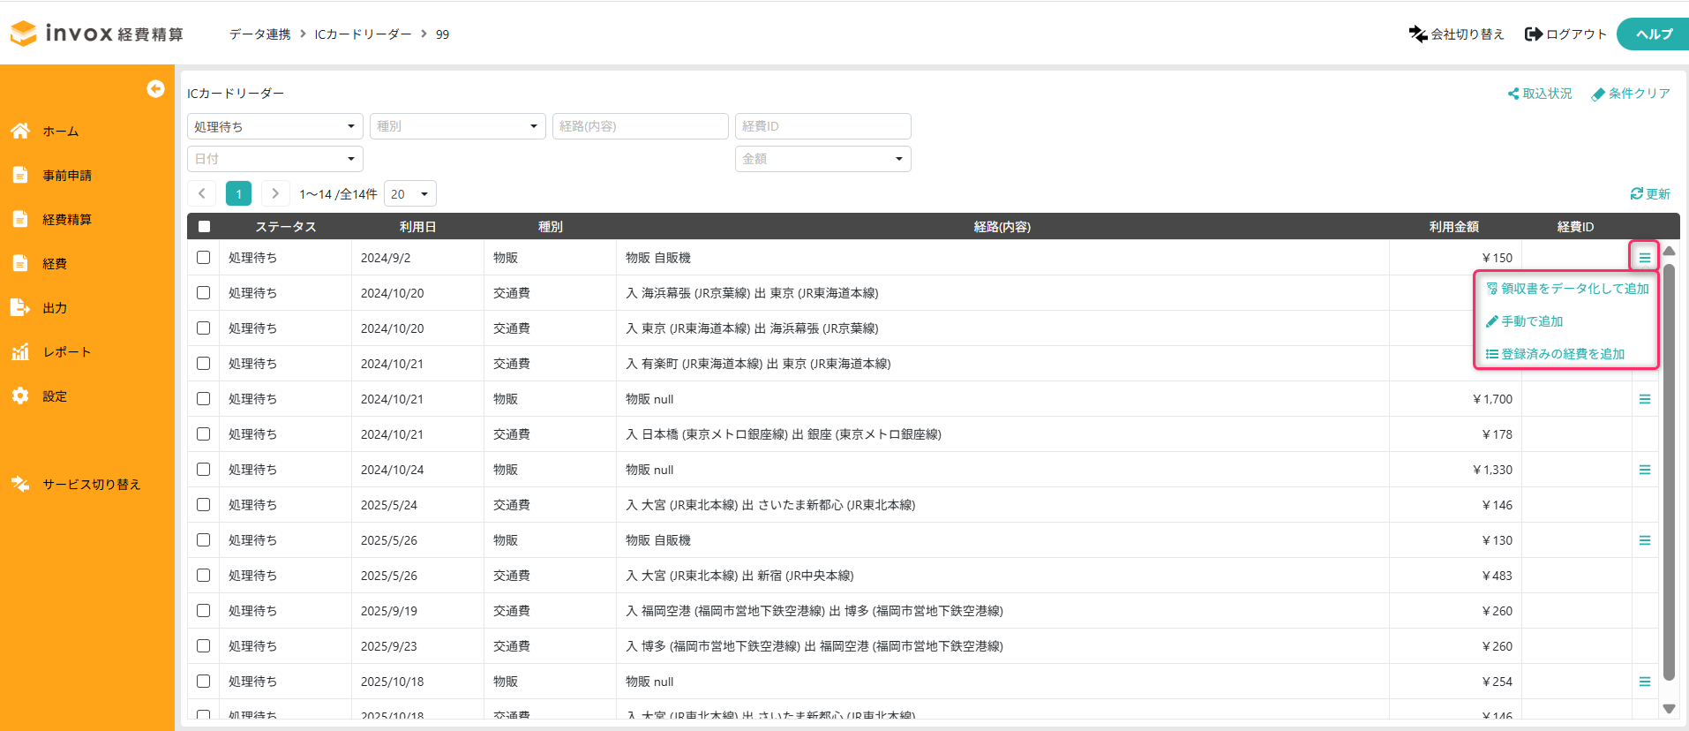
Task: Check the box for the 2024/9/2 row
Action: (204, 258)
